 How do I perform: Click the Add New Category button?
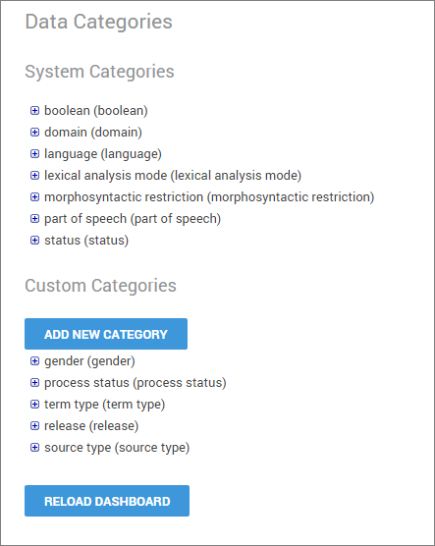tap(106, 334)
